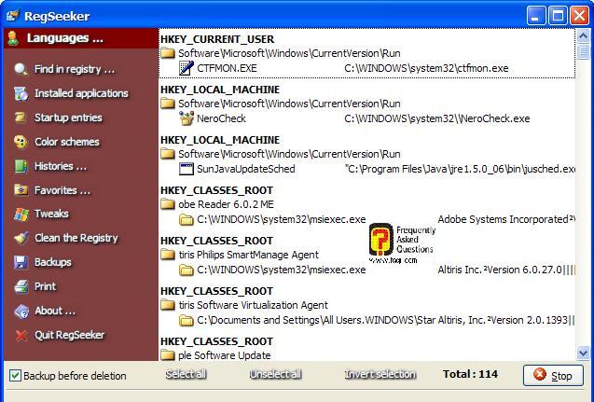
Task: Click the Installed applications icon
Action: point(21,93)
